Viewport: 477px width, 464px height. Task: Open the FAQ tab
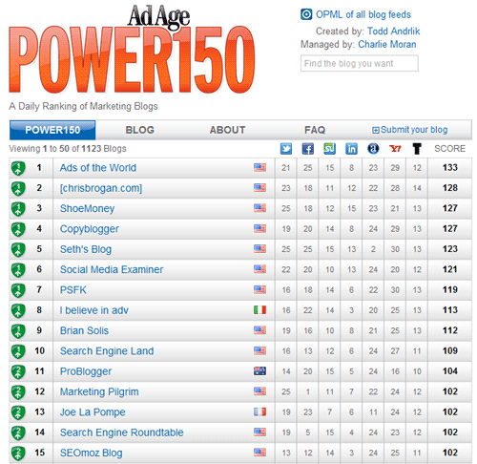click(315, 130)
